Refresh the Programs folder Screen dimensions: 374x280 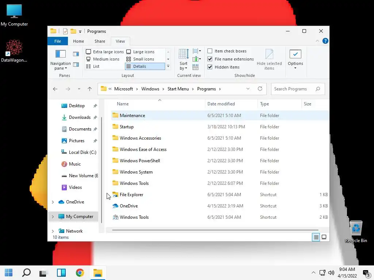(260, 89)
